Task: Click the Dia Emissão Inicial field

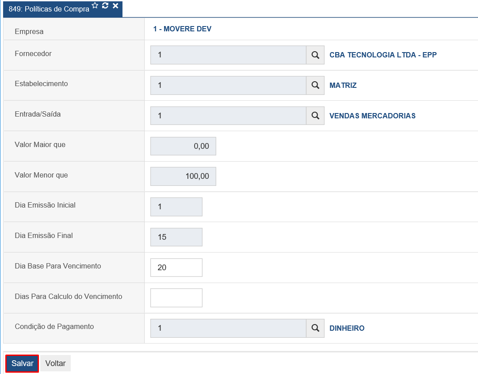Action: click(x=176, y=207)
